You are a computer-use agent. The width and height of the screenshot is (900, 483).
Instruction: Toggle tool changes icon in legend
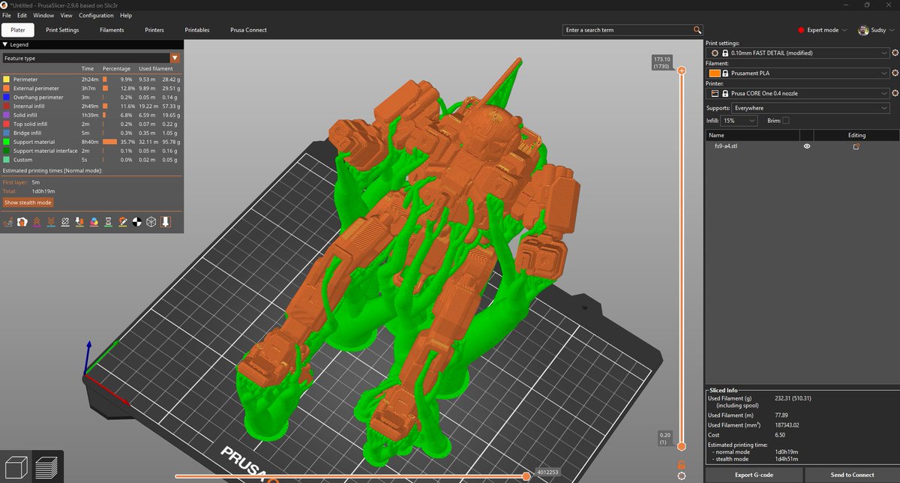point(79,221)
